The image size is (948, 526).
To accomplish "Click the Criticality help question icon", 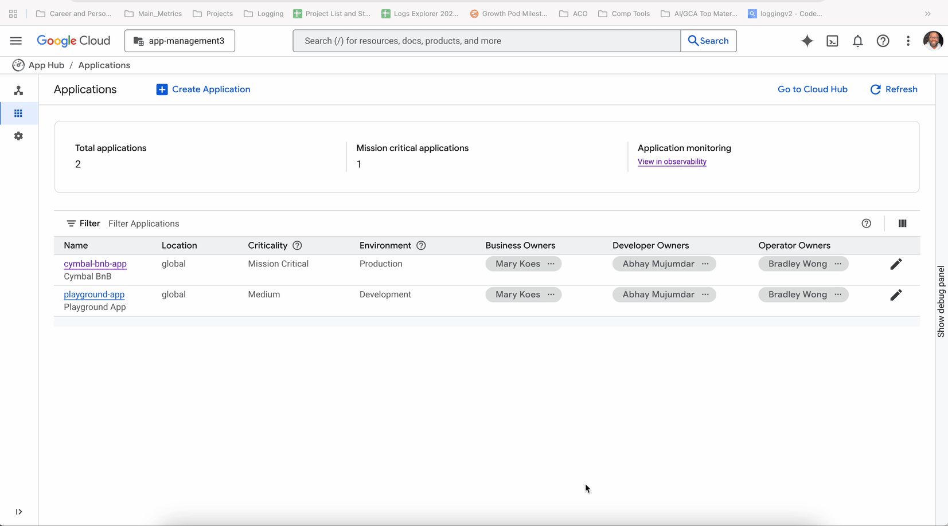I will (x=297, y=245).
